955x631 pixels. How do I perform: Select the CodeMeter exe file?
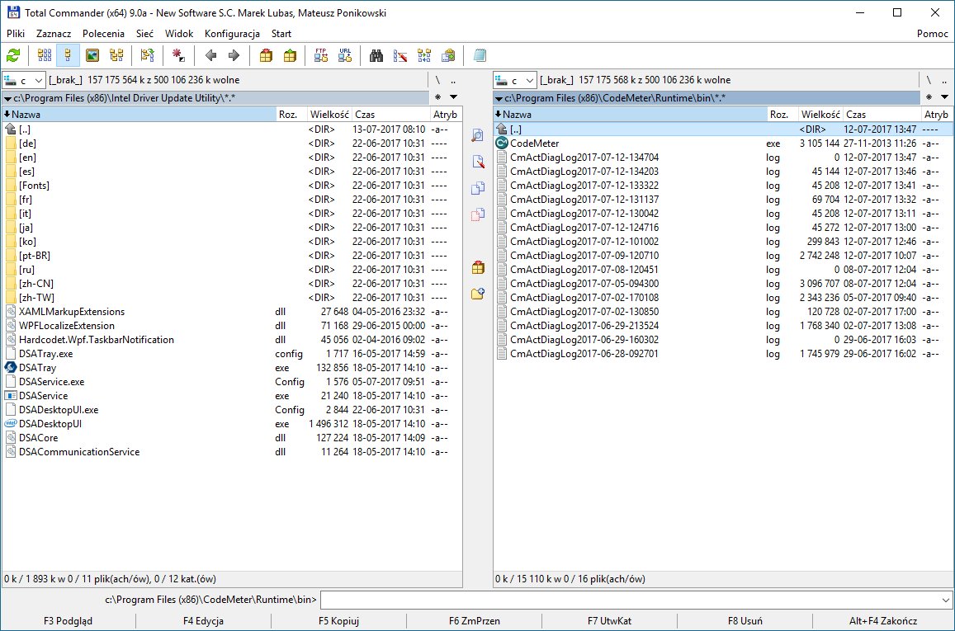coord(723,144)
